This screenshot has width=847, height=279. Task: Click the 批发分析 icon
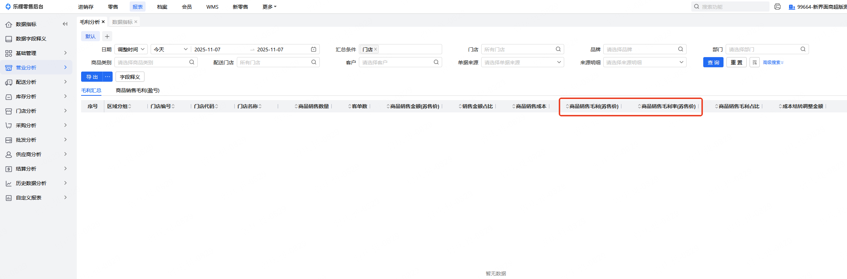[x=9, y=140]
